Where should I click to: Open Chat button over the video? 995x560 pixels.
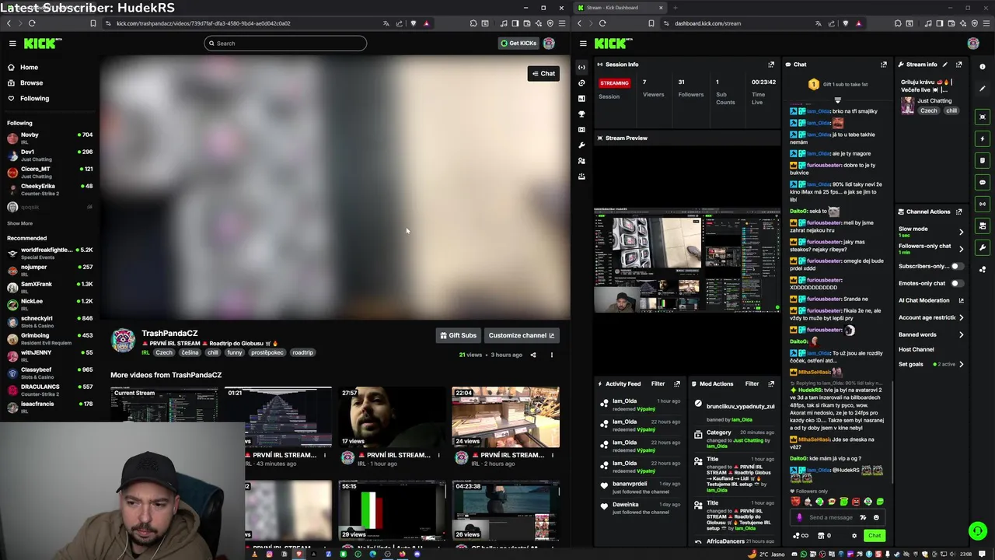point(543,74)
